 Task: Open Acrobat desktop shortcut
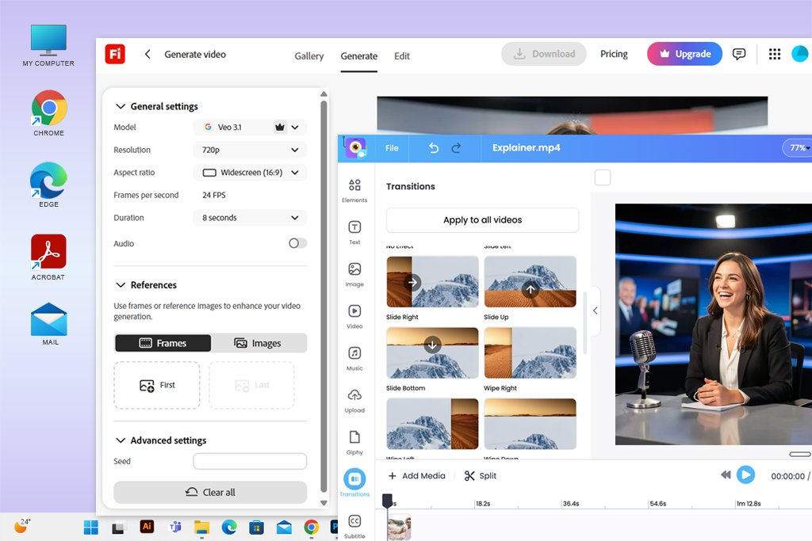pos(48,257)
